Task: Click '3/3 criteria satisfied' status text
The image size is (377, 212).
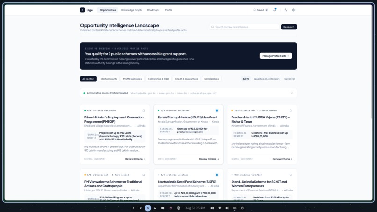Action: [x=175, y=111]
